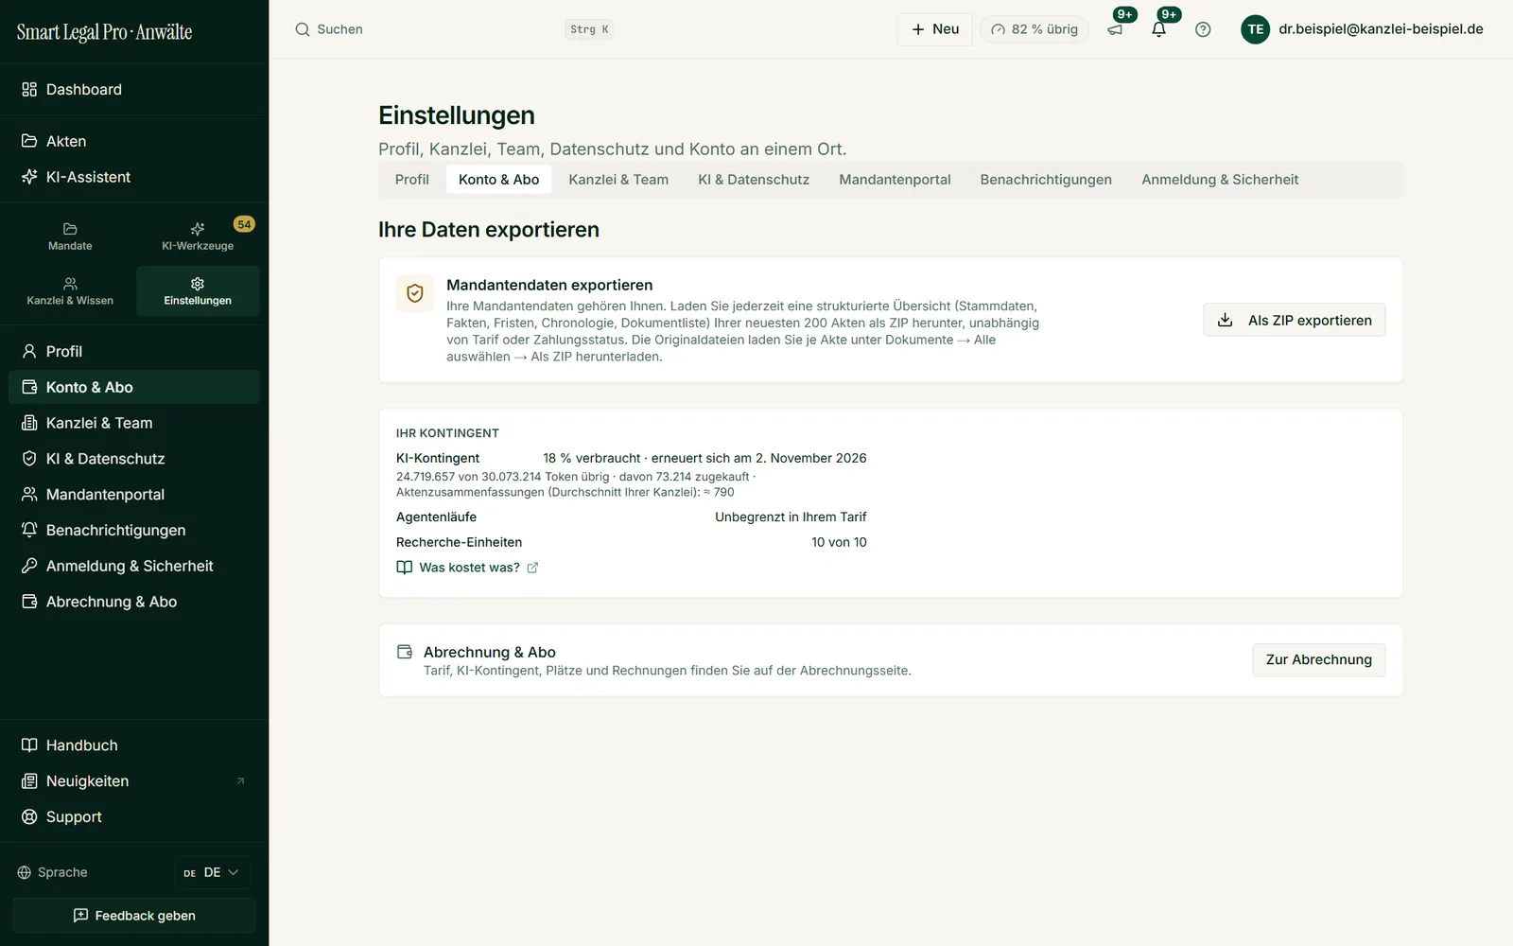
Task: Click the help question mark icon
Action: click(1203, 29)
